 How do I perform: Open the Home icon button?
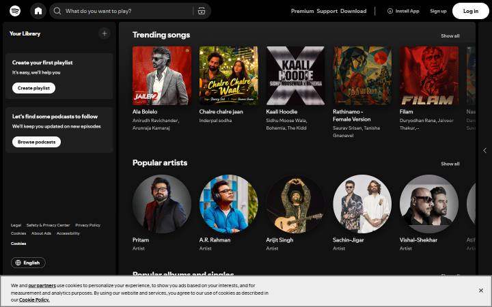pos(38,11)
